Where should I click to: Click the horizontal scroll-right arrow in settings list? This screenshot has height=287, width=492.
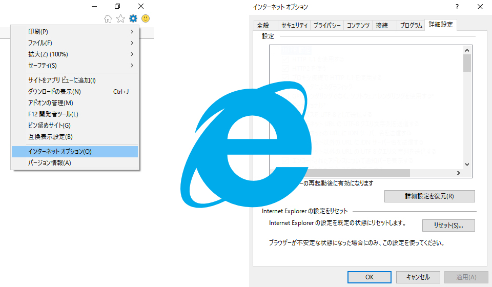click(x=458, y=173)
